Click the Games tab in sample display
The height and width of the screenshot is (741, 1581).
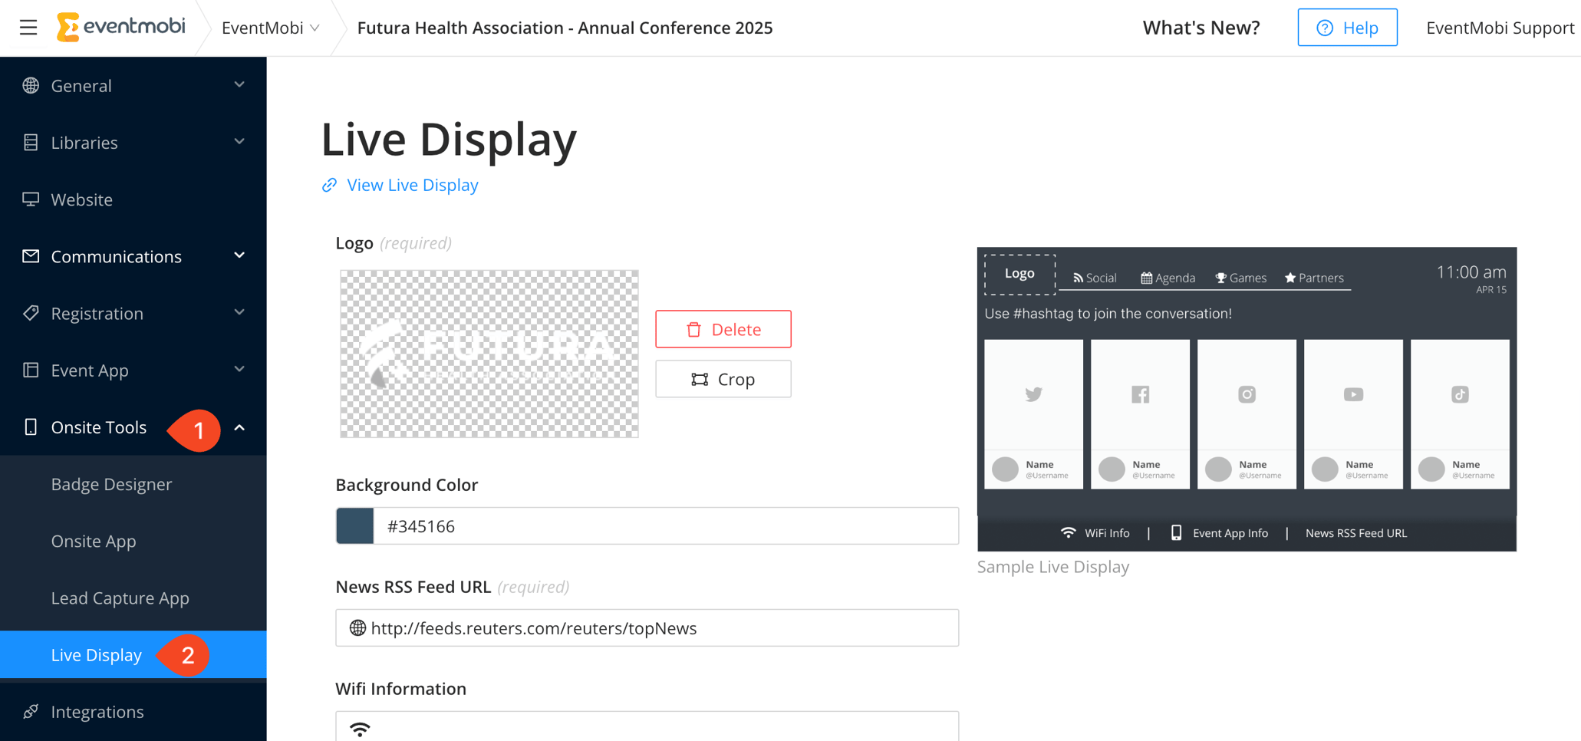point(1240,278)
